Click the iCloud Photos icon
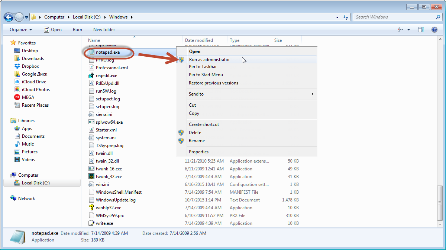This screenshot has width=446, height=250. point(17,90)
